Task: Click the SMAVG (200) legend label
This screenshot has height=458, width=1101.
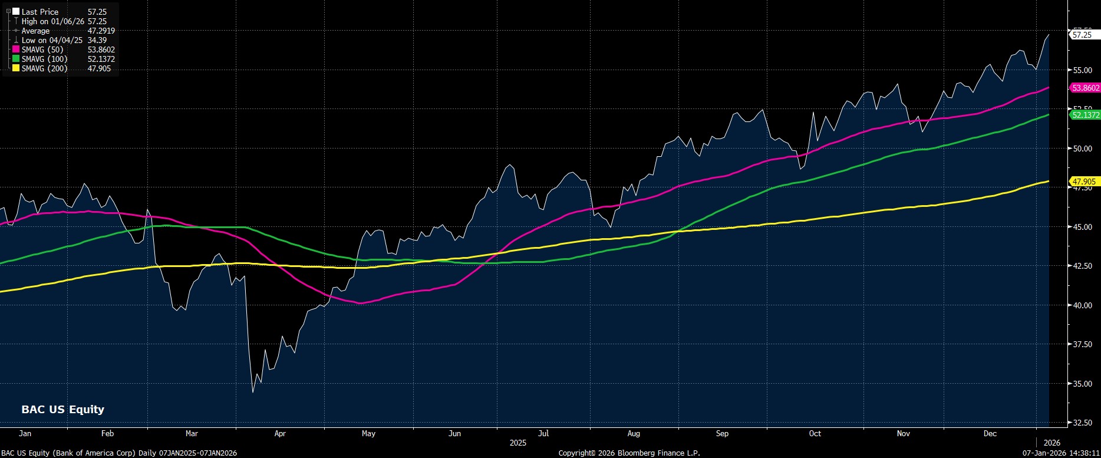Action: coord(44,68)
